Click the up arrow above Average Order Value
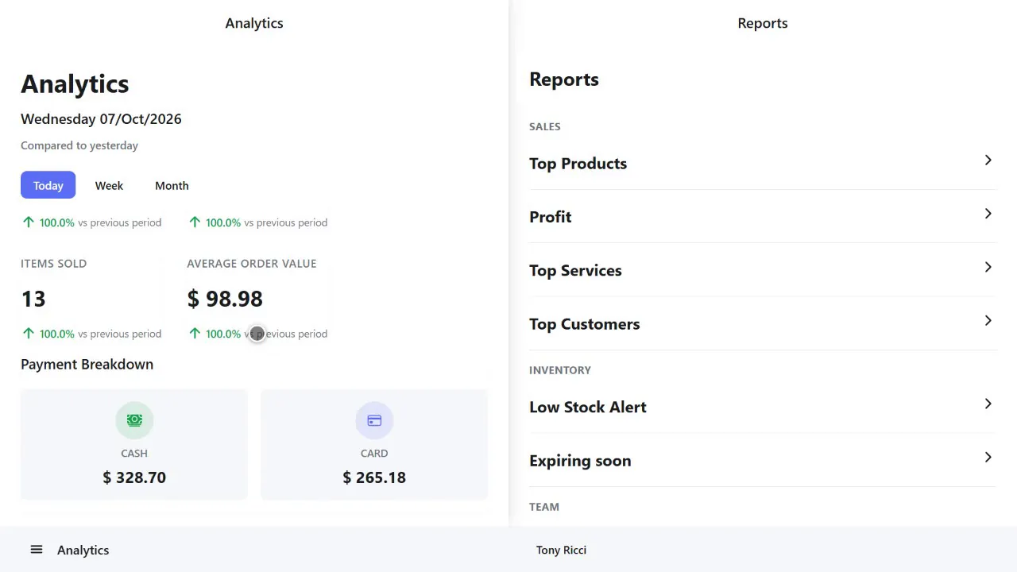 (x=195, y=222)
